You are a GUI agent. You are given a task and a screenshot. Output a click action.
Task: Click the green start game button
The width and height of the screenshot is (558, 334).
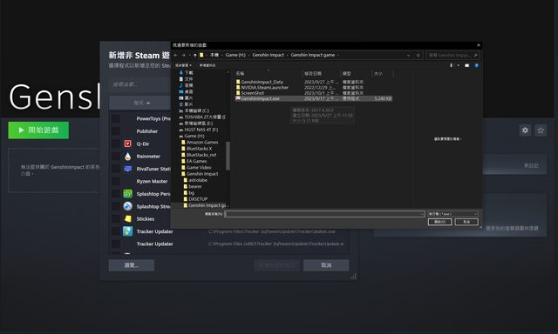coord(38,130)
